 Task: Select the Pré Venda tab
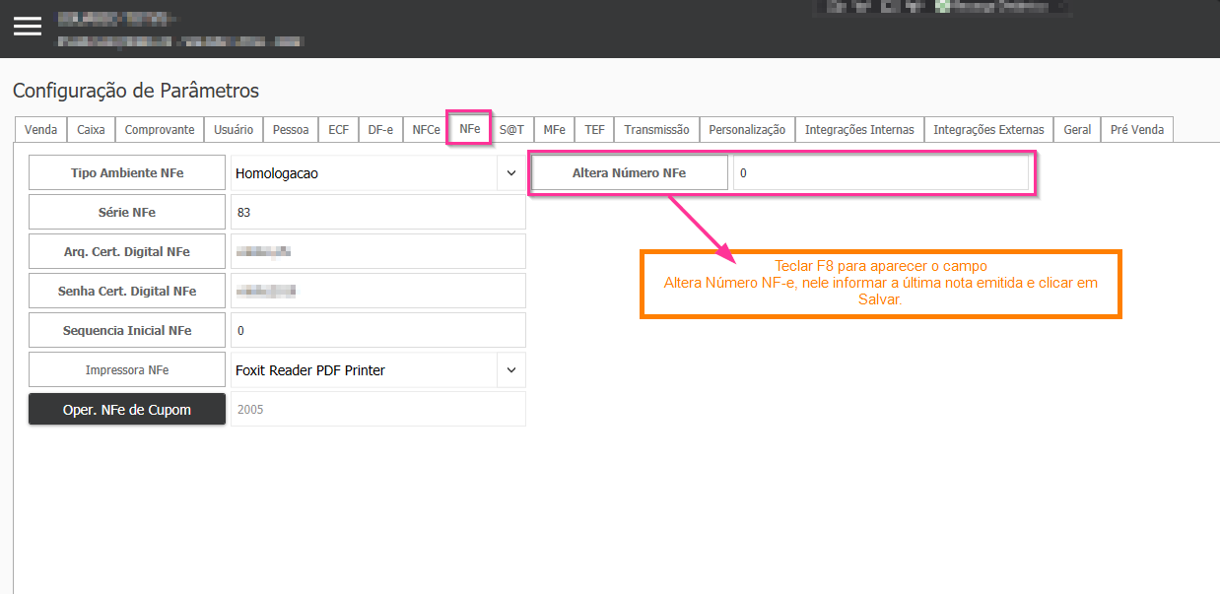coord(1137,129)
